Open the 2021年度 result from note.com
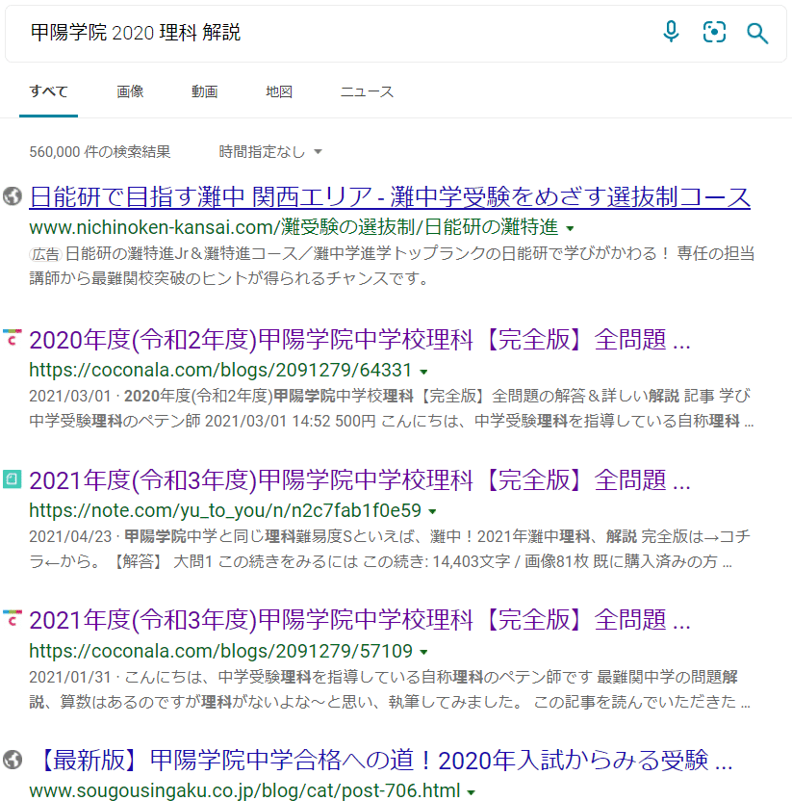 point(360,480)
